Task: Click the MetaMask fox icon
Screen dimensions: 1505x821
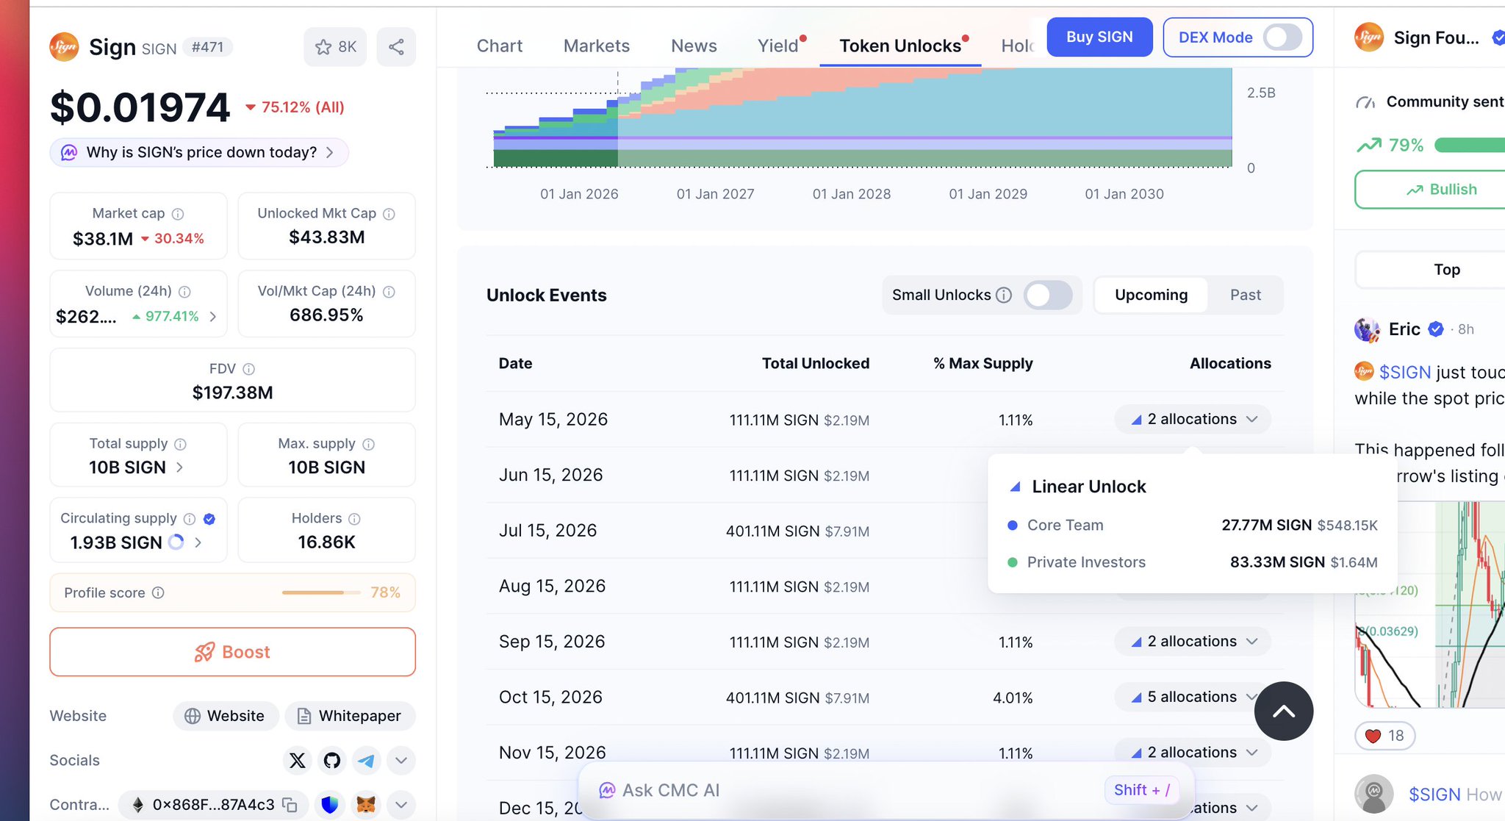Action: click(x=366, y=805)
